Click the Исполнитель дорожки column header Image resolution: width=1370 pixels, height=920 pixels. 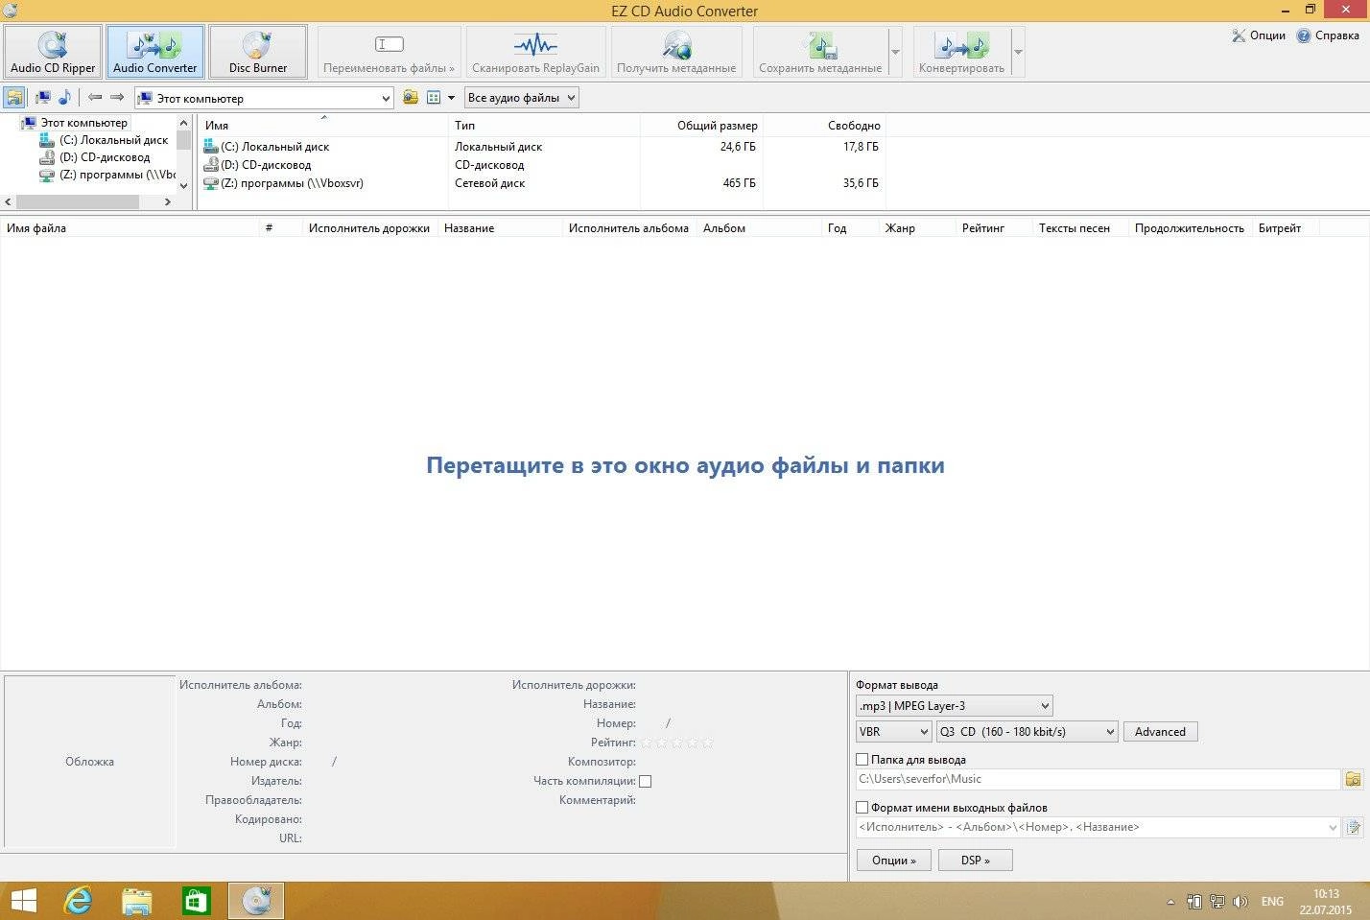click(369, 228)
